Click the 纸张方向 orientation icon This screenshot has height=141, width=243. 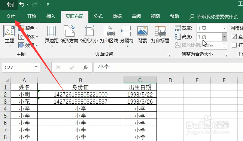pyautogui.click(x=69, y=31)
